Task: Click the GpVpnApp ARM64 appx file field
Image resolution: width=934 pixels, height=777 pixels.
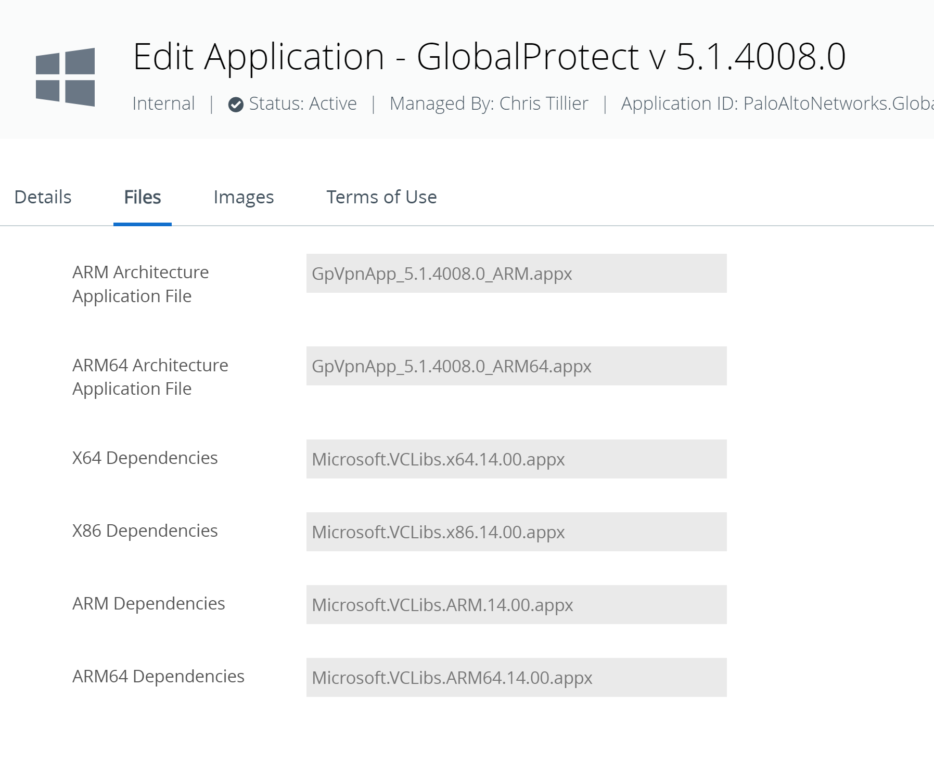Action: coord(516,366)
